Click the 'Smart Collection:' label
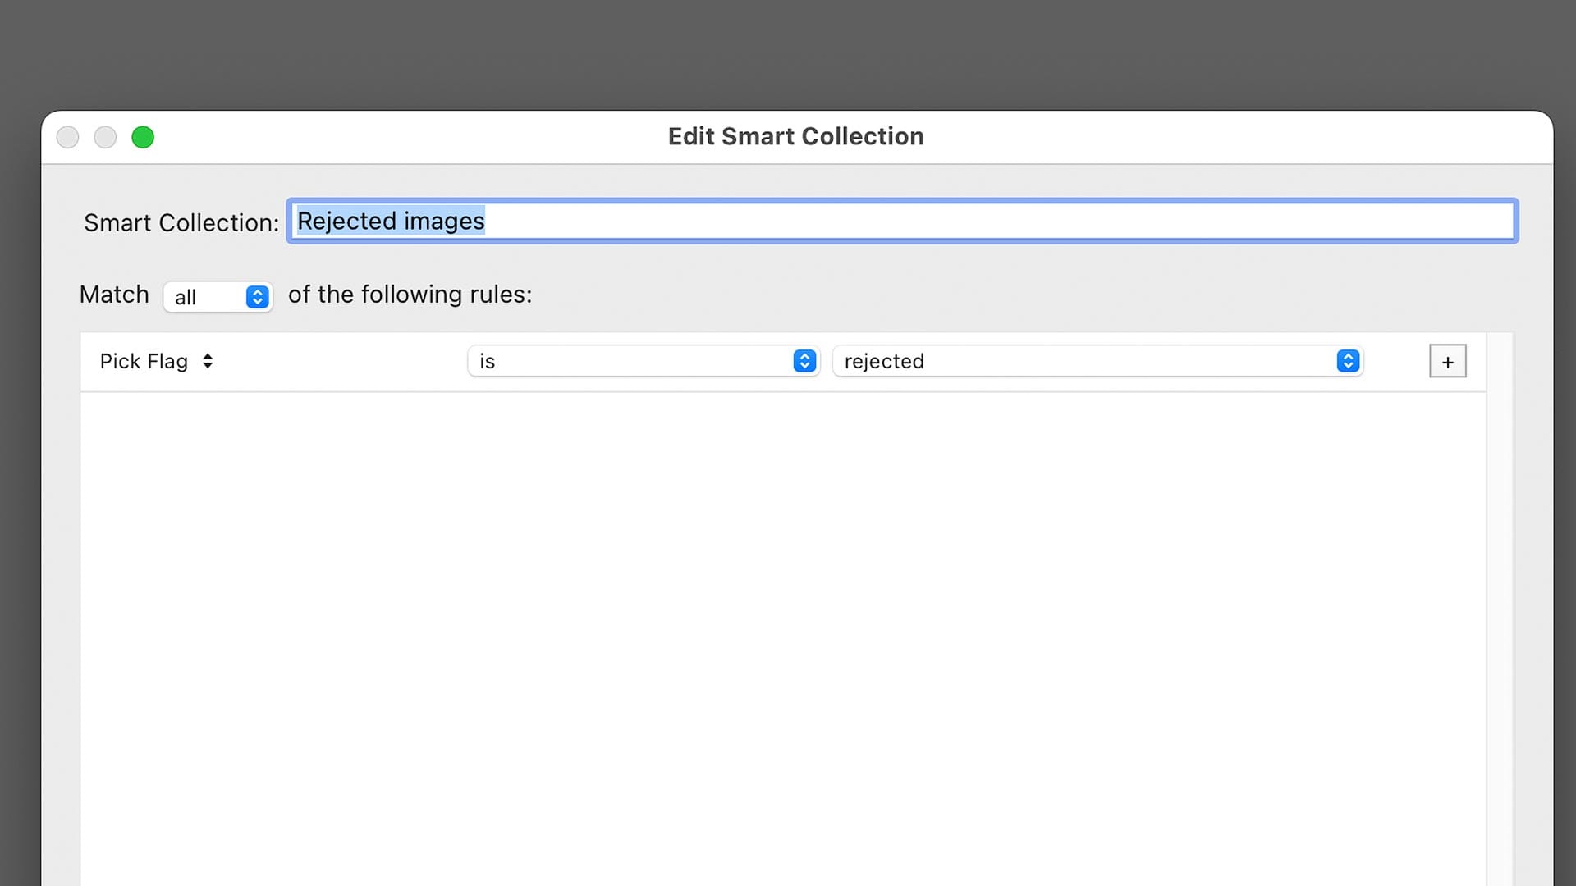This screenshot has width=1576, height=886. (181, 223)
